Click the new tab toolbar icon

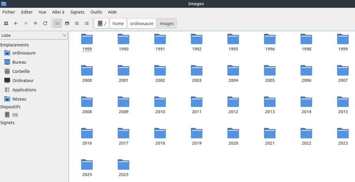click(6, 23)
